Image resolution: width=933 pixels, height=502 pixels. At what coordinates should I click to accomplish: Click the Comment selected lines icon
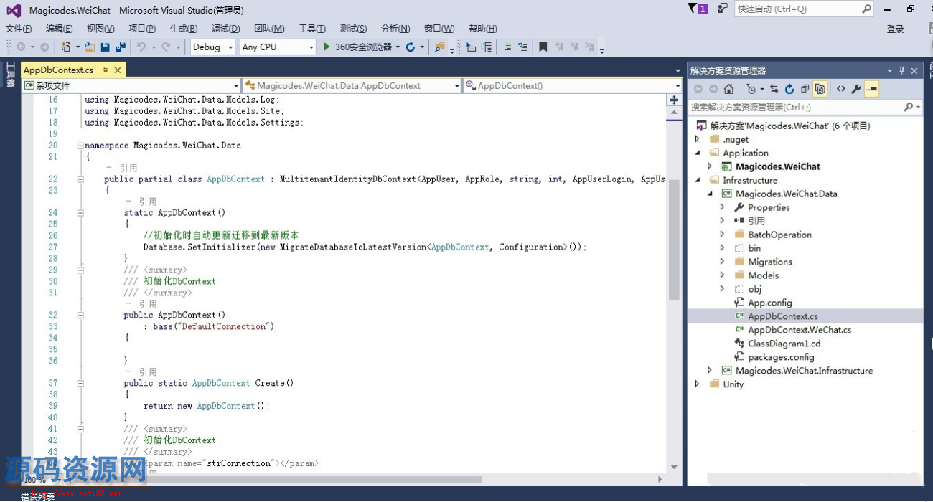507,47
